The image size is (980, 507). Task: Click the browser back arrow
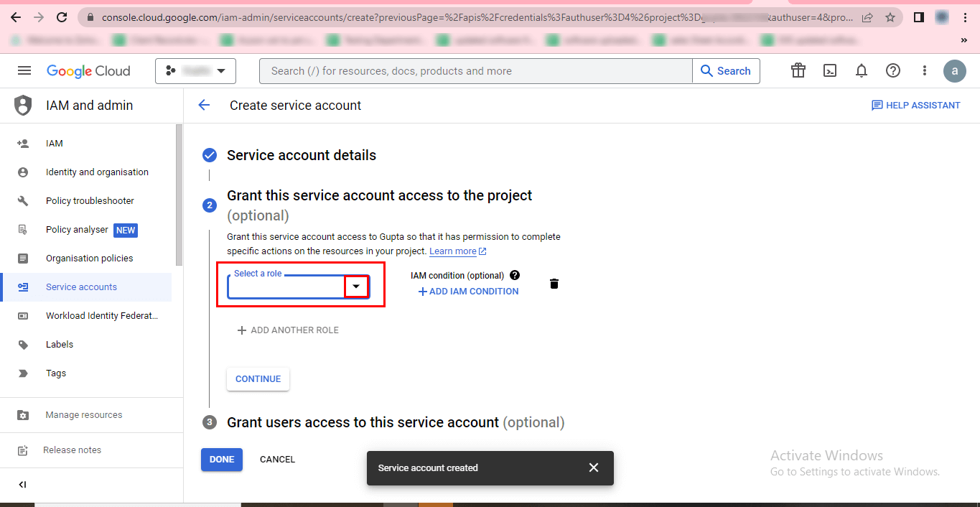[16, 17]
